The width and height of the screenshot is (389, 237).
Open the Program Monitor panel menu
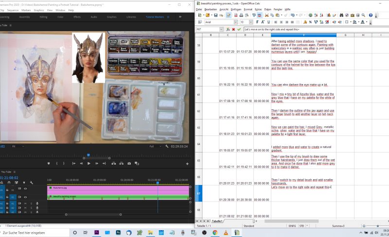(10, 25)
